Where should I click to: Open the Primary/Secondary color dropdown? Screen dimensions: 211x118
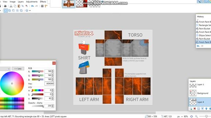pos(5,69)
